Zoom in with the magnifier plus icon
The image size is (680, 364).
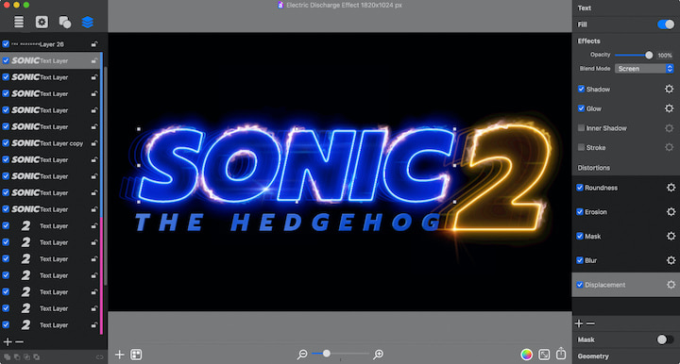[378, 355]
